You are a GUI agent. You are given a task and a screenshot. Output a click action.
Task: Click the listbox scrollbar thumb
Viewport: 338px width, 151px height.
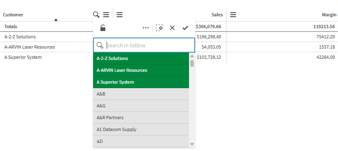coord(192,63)
